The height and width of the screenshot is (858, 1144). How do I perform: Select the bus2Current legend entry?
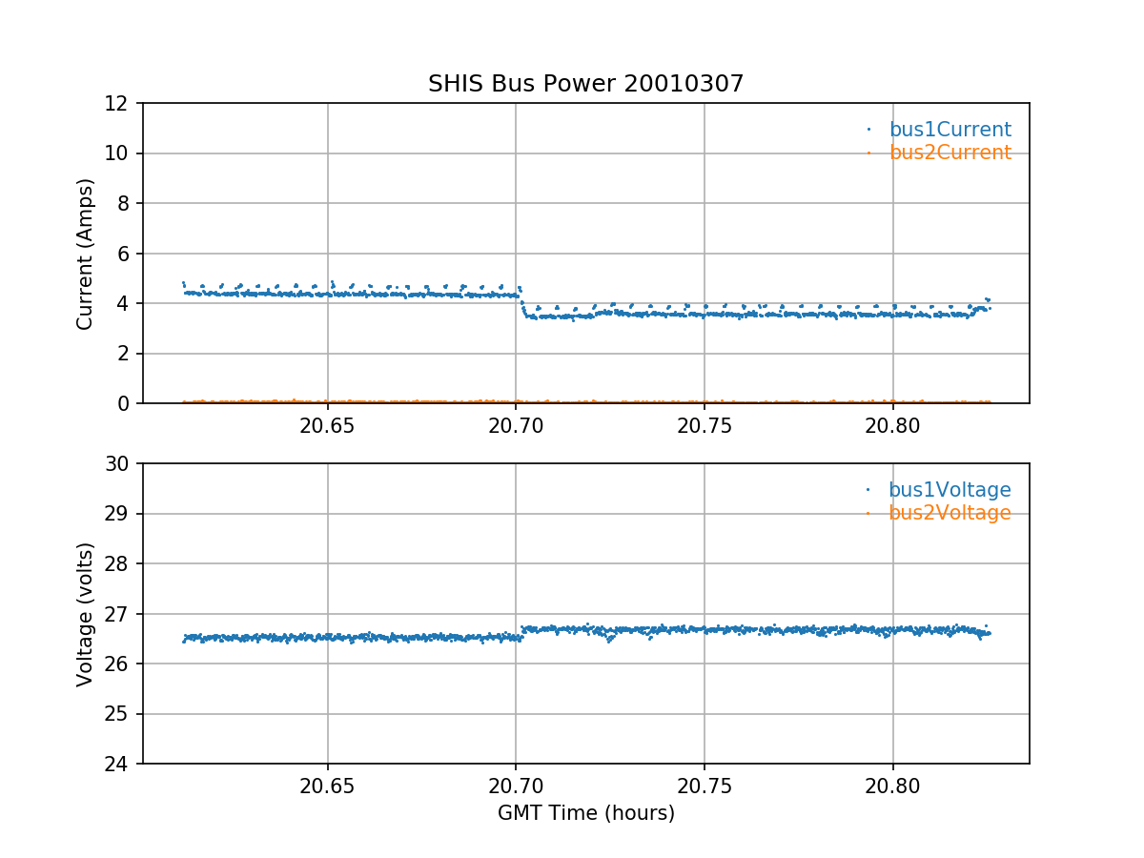pos(950,153)
